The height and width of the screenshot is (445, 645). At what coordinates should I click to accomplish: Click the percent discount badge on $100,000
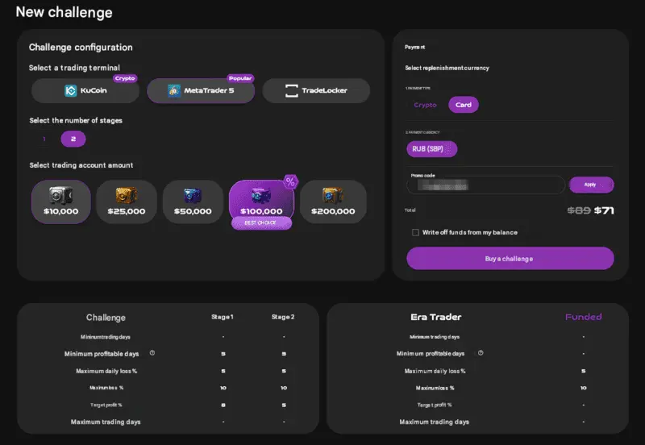(291, 181)
